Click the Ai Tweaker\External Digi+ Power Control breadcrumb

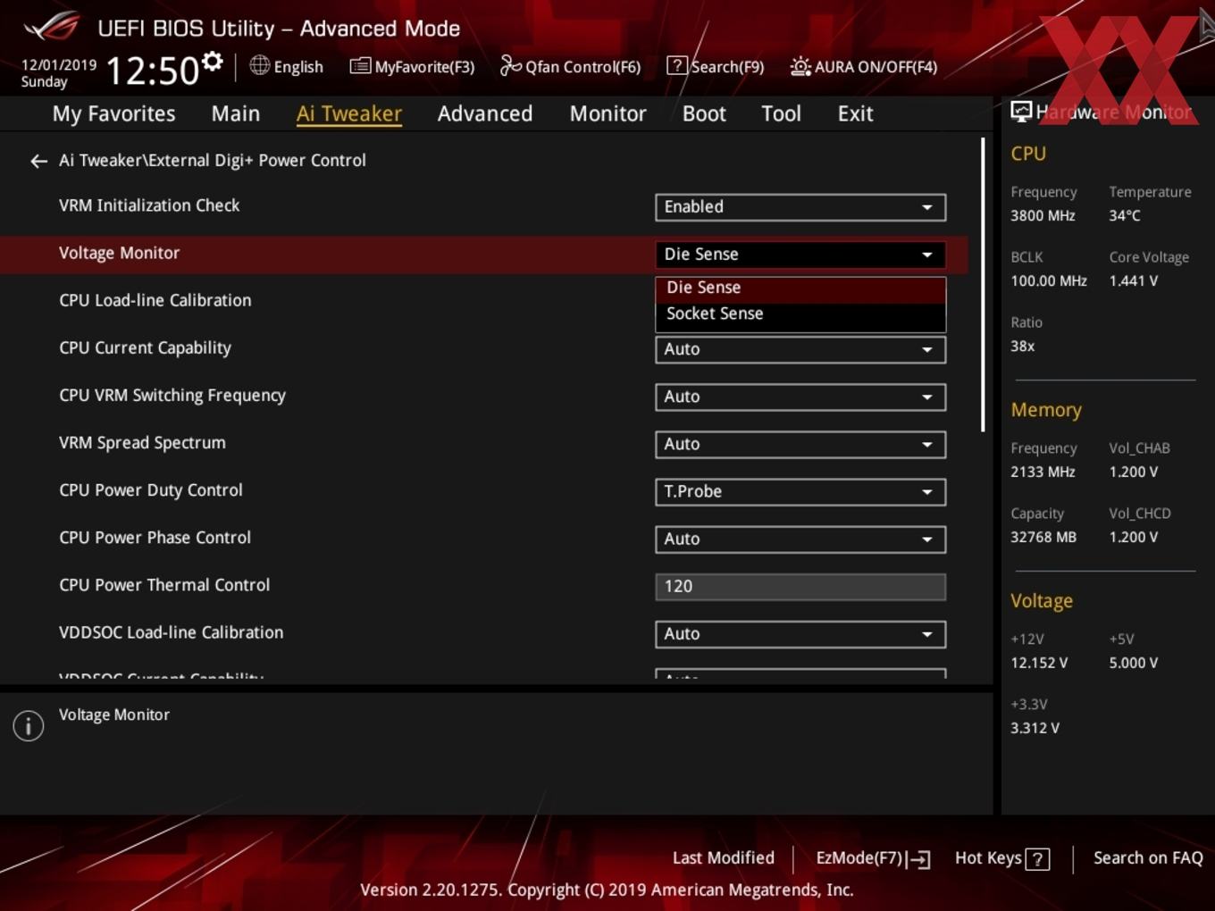(213, 161)
